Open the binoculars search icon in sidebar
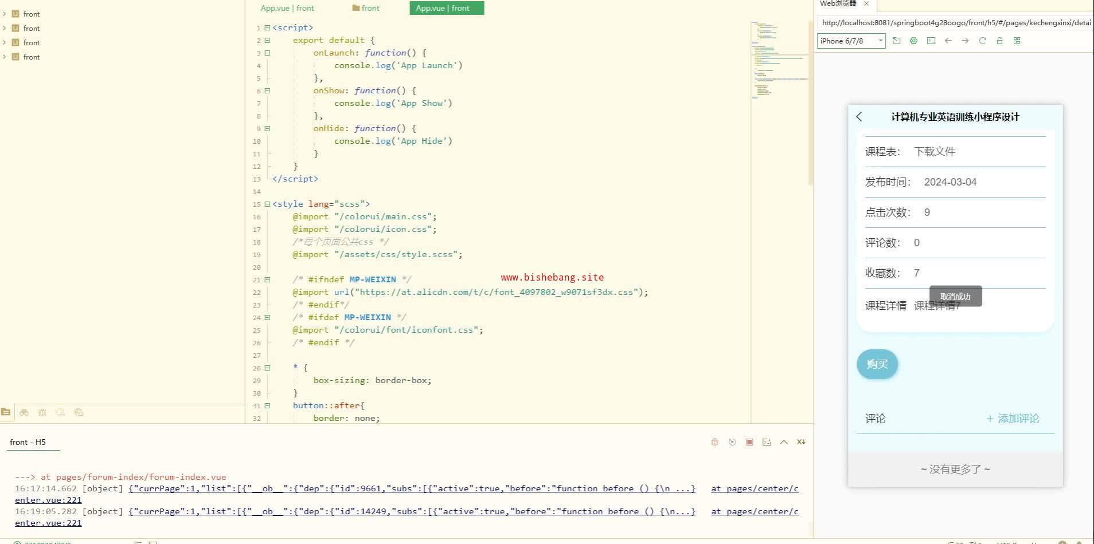 click(x=24, y=412)
